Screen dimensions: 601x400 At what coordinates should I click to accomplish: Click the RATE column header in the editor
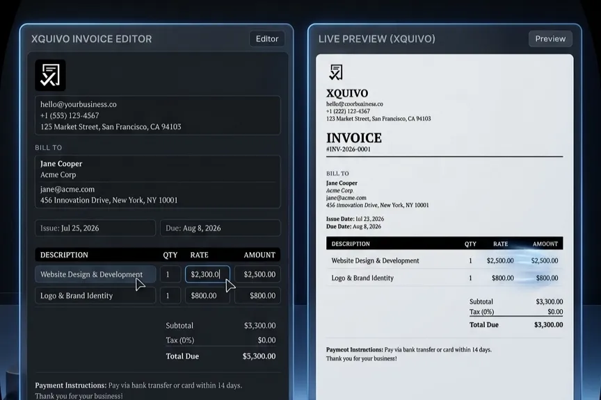pos(200,255)
